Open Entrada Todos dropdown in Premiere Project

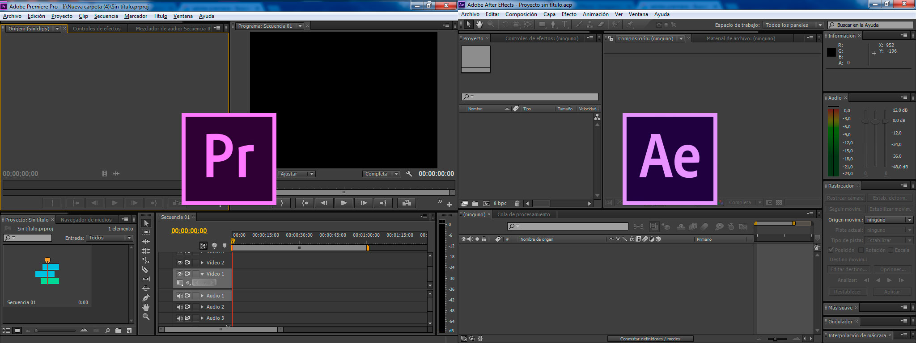click(x=110, y=238)
